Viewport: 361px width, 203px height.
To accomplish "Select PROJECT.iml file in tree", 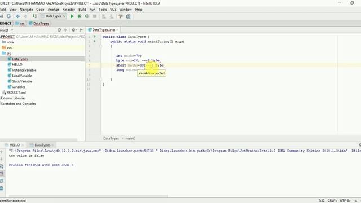I will click(14, 92).
